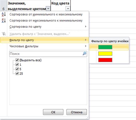Expand the Сортировка по цвету submenu arrow
The width and height of the screenshot is (136, 120).
click(x=86, y=26)
